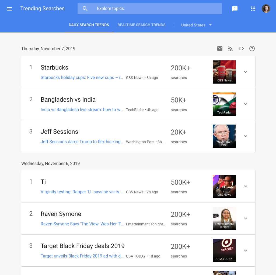The height and width of the screenshot is (275, 276).
Task: Open the Starbucks holiday cups article link
Action: (x=82, y=78)
